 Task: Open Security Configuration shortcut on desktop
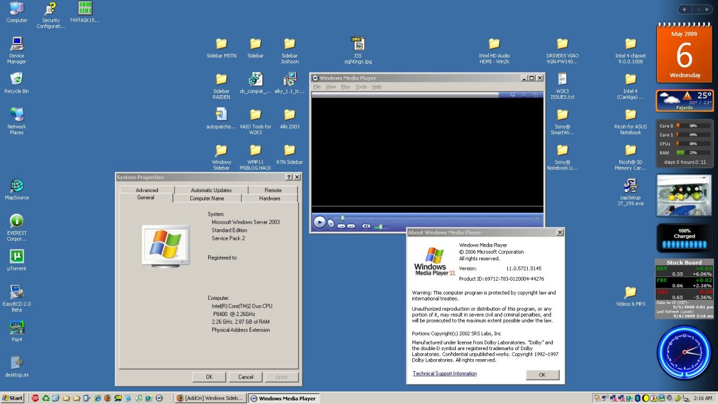pyautogui.click(x=51, y=15)
